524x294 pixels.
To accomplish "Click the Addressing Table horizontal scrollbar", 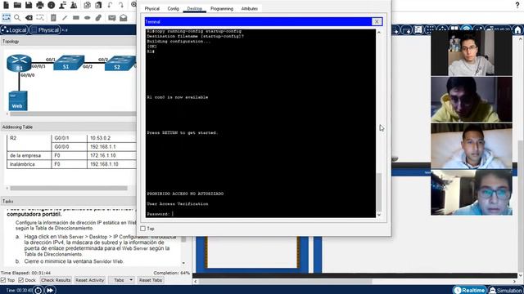I will click(69, 189).
